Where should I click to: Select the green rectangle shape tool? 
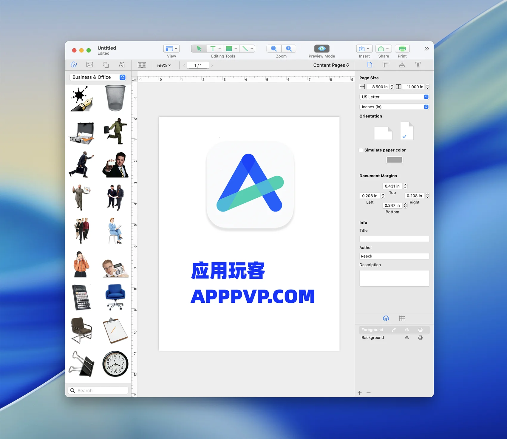229,49
